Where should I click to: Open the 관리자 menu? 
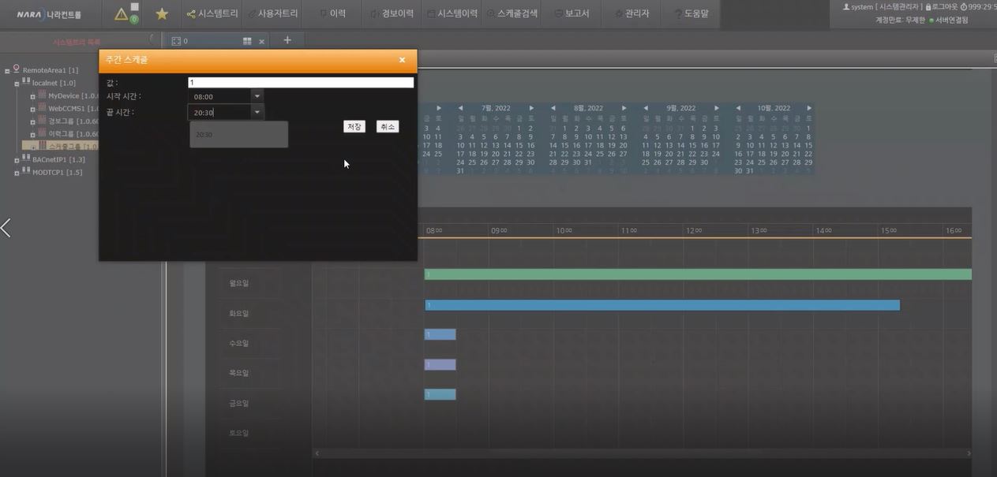coord(632,13)
